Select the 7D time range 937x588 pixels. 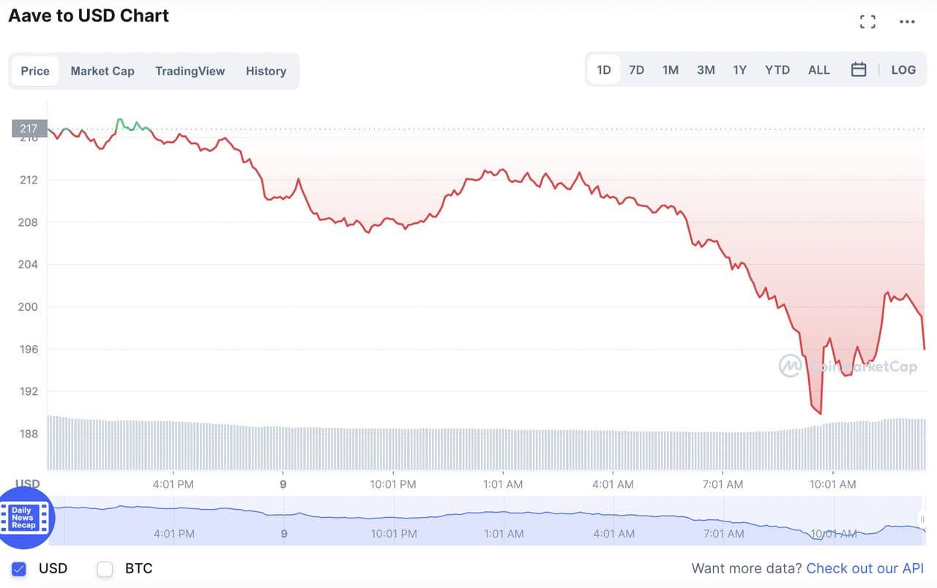click(x=637, y=70)
